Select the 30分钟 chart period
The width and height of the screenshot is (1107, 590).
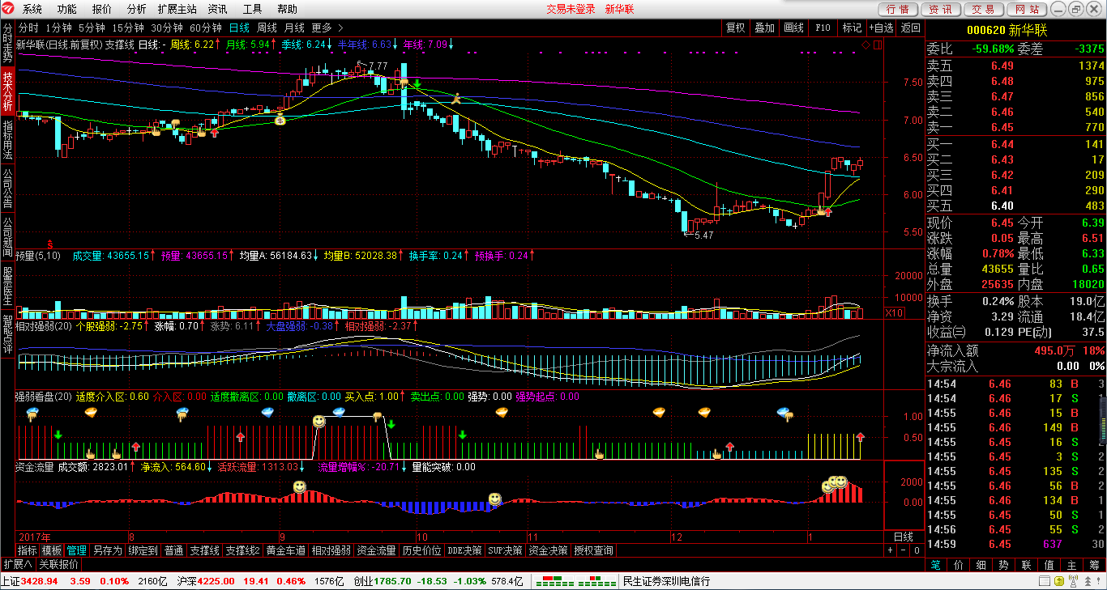[x=167, y=28]
